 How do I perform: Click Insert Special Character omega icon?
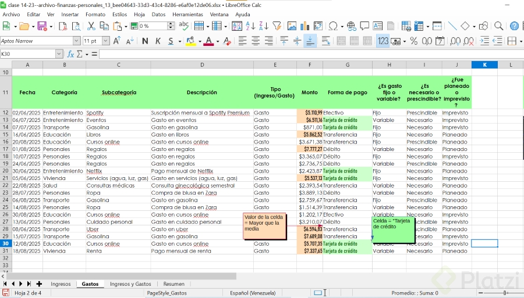(333, 26)
